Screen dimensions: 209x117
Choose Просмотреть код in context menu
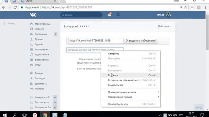click(131, 104)
